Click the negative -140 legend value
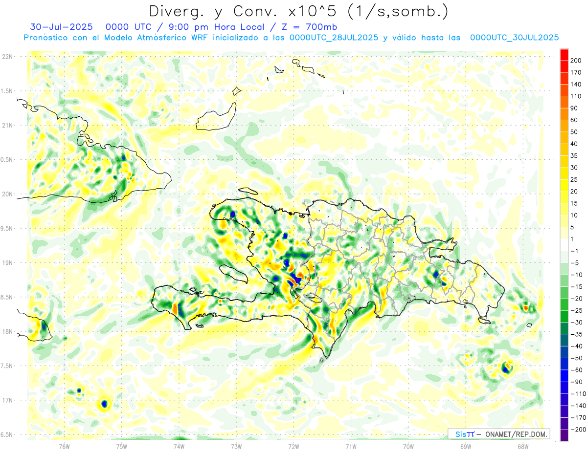 tap(578, 406)
